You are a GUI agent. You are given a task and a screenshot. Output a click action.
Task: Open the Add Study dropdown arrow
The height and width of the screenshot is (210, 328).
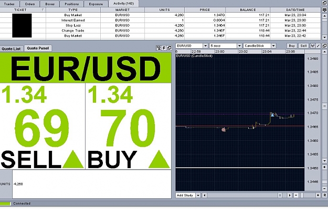point(198,195)
